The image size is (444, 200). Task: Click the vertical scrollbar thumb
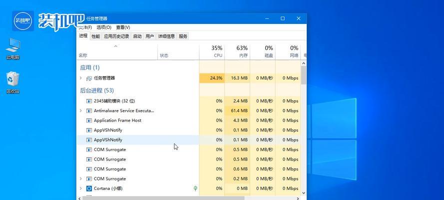click(304, 75)
